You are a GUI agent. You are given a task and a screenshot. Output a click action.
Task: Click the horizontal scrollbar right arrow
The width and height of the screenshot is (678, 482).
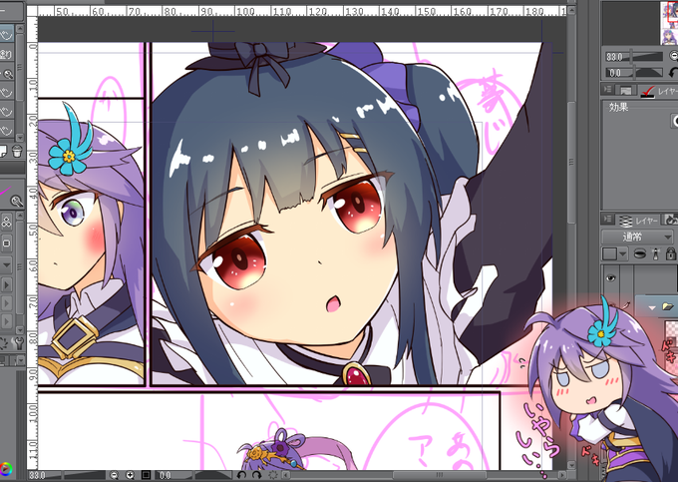click(562, 475)
